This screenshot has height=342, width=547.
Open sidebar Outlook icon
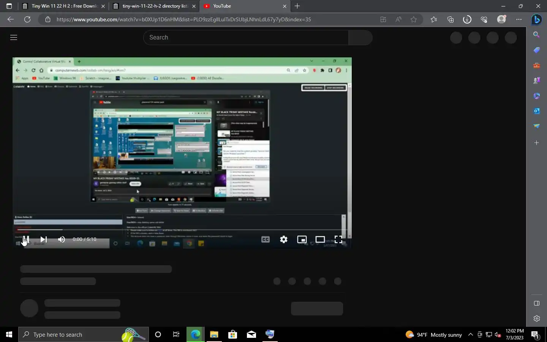click(x=536, y=111)
